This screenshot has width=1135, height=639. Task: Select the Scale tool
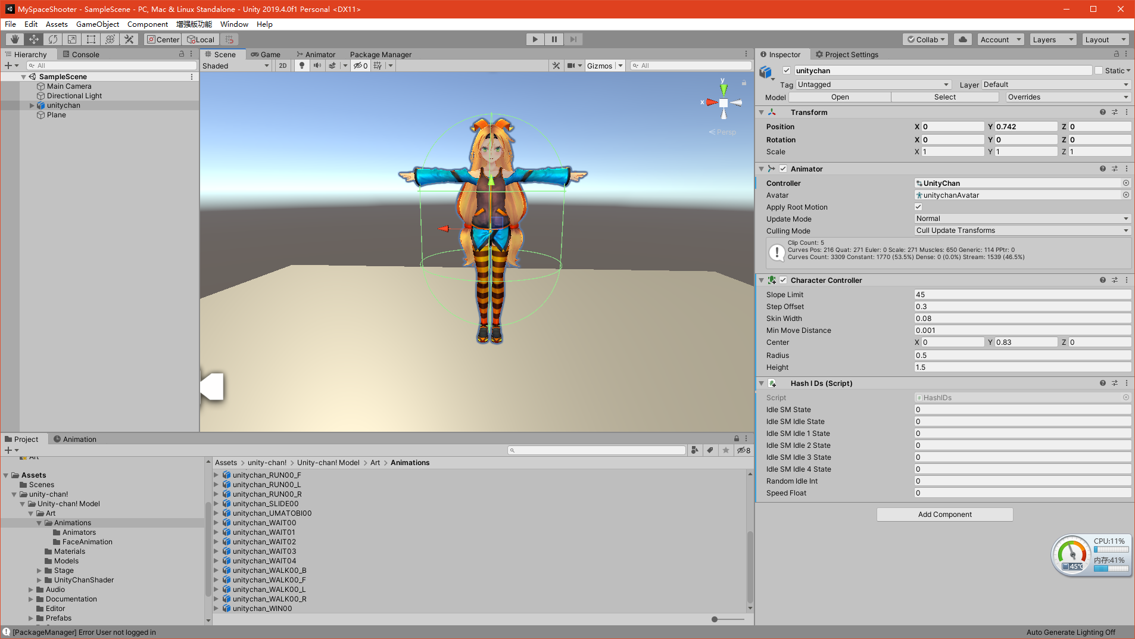(72, 39)
